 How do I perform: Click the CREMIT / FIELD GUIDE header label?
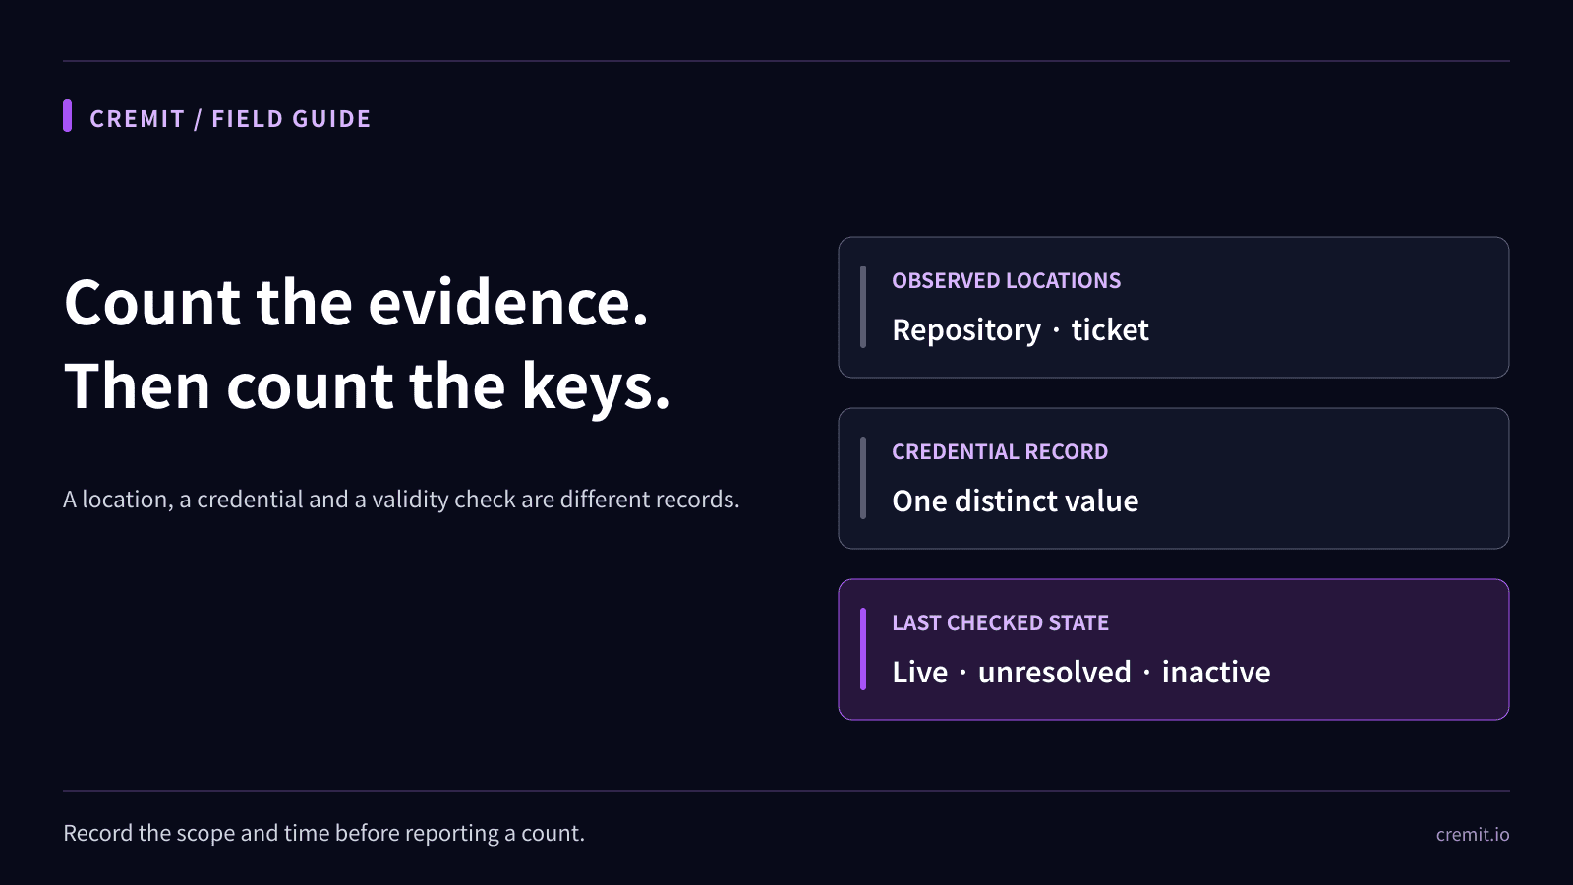point(230,119)
